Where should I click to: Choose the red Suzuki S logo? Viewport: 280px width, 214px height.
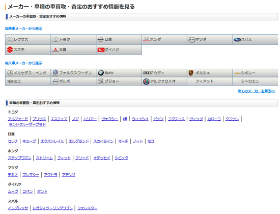10,49
